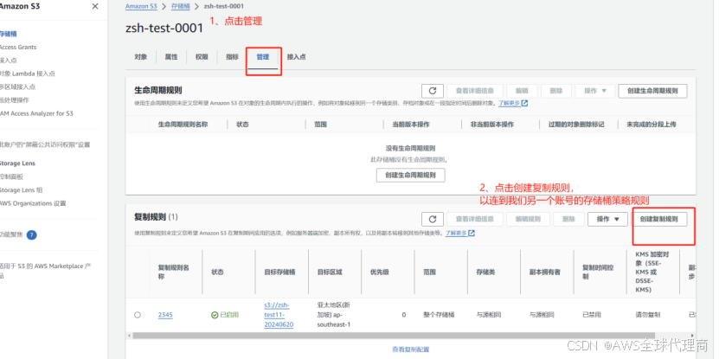719x359 pixels.
Task: Switch to the 对象 tab
Action: coord(141,57)
